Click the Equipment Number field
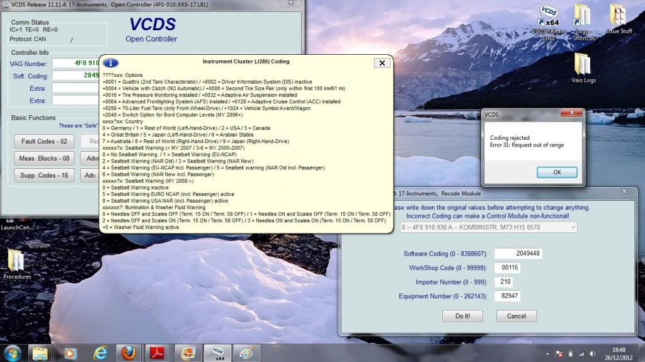Image resolution: width=645 pixels, height=362 pixels. tap(507, 295)
